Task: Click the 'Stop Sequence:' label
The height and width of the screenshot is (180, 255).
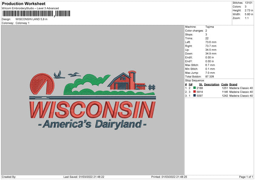Action: 195,81
